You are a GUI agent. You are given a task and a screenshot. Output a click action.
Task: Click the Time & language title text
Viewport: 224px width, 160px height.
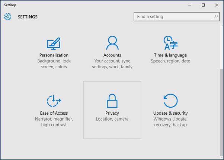pyautogui.click(x=170, y=55)
